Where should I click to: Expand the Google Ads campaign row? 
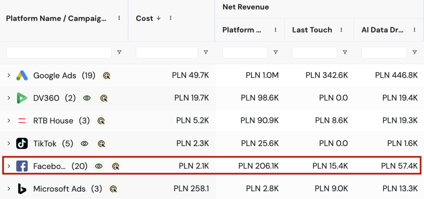point(8,76)
